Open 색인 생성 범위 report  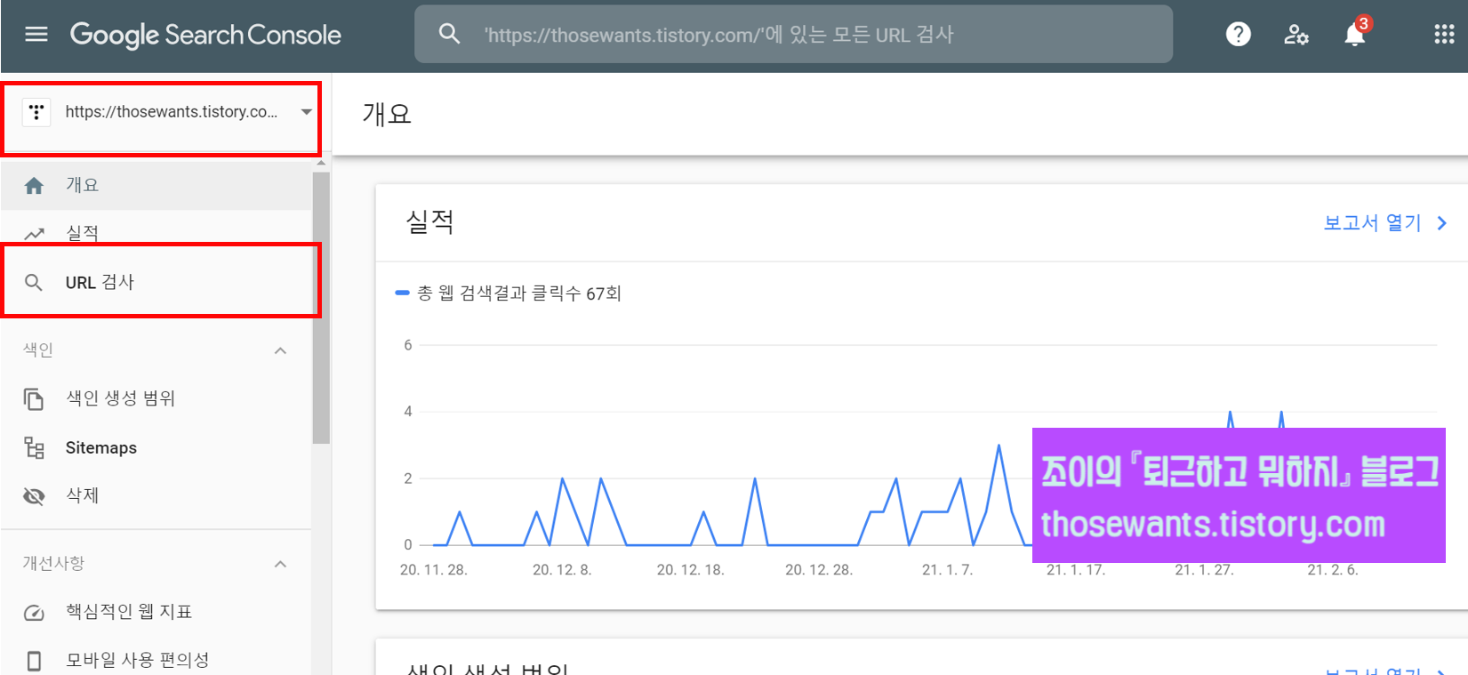pyautogui.click(x=156, y=398)
